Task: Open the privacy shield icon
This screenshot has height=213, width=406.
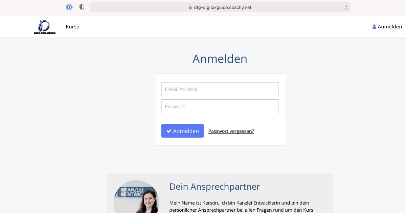Action: 82,7
